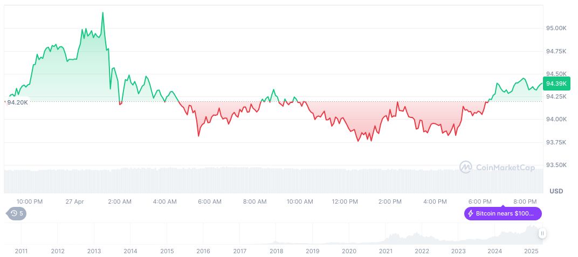Viewport: 578px width, 257px height.
Task: Click the 6:00 AM time axis label
Action: coord(210,202)
